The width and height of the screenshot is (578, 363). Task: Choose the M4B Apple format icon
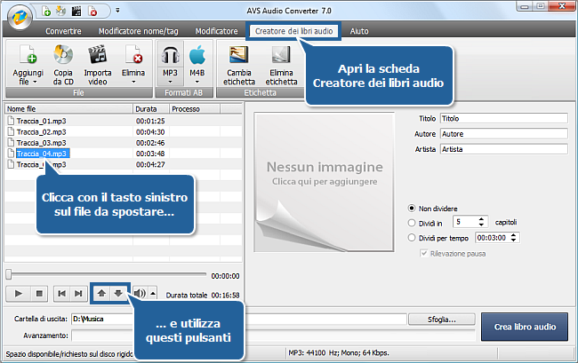tap(197, 55)
